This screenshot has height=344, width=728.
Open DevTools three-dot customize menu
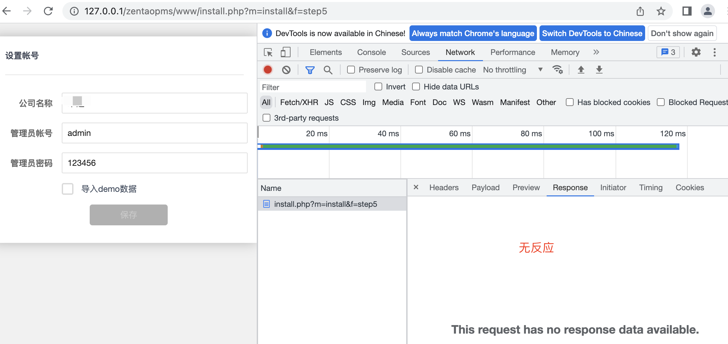(714, 52)
